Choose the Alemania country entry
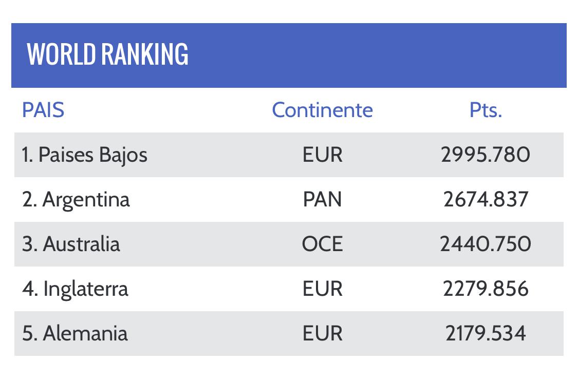Image resolution: width=578 pixels, height=380 pixels. coord(75,333)
